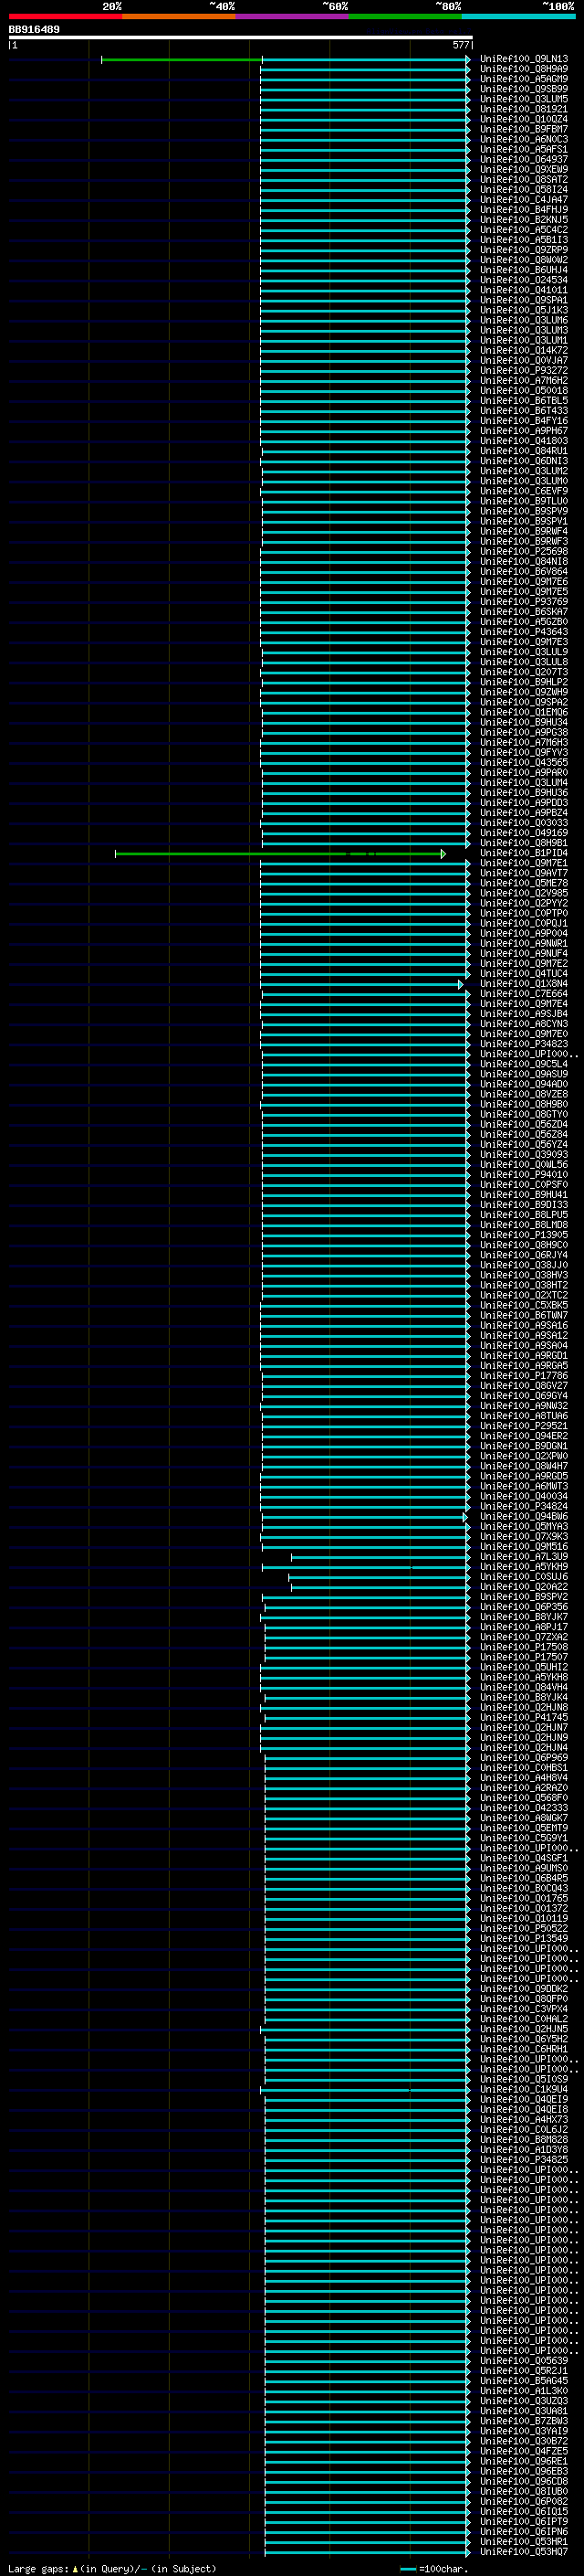The height and width of the screenshot is (2576, 584).
Task: Select label UniRef100_Q9ZRP9
Action: (x=524, y=250)
